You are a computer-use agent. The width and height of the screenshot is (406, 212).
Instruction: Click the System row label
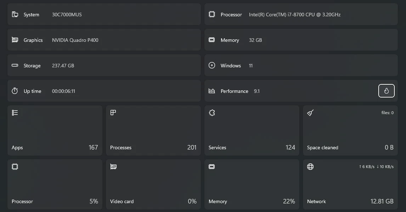point(31,15)
